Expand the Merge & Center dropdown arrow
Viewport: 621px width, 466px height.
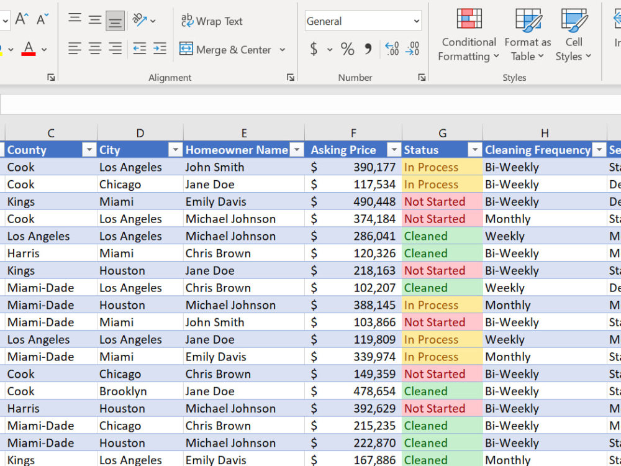(283, 50)
